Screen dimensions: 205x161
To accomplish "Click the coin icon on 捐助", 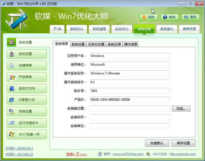I will pos(144,17).
